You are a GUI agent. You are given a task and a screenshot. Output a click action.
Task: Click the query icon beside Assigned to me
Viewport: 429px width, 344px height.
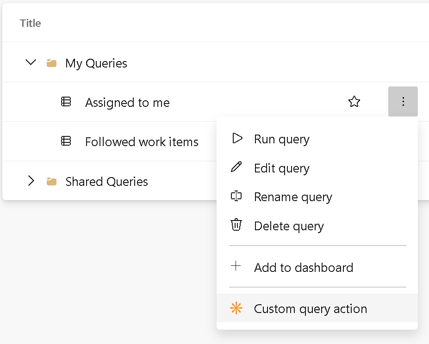66,101
